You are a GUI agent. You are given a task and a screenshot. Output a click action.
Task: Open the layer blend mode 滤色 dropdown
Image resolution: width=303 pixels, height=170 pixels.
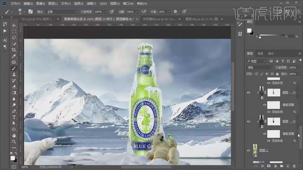click(260, 67)
